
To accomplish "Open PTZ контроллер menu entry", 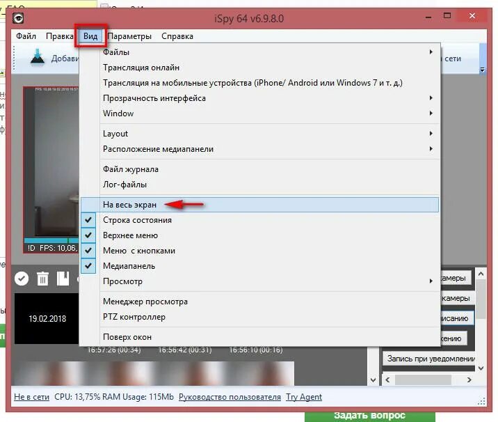I will pos(260,317).
